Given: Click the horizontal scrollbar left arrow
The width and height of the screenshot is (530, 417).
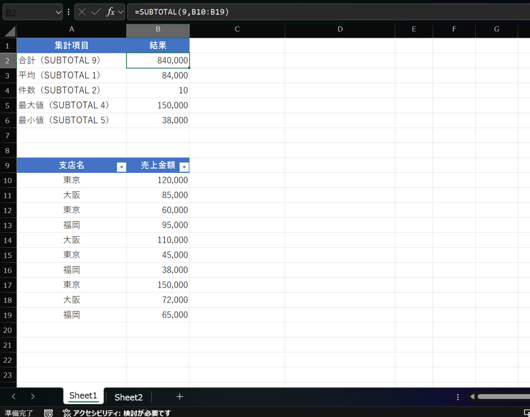Looking at the screenshot, I should pyautogui.click(x=472, y=397).
